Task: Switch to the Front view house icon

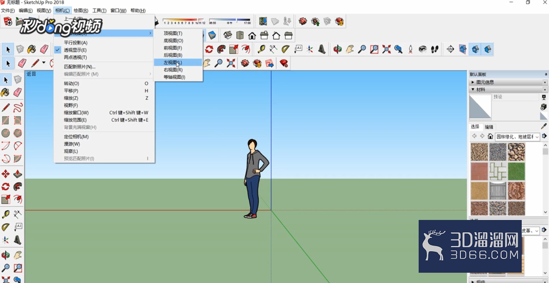Action: 252,35
